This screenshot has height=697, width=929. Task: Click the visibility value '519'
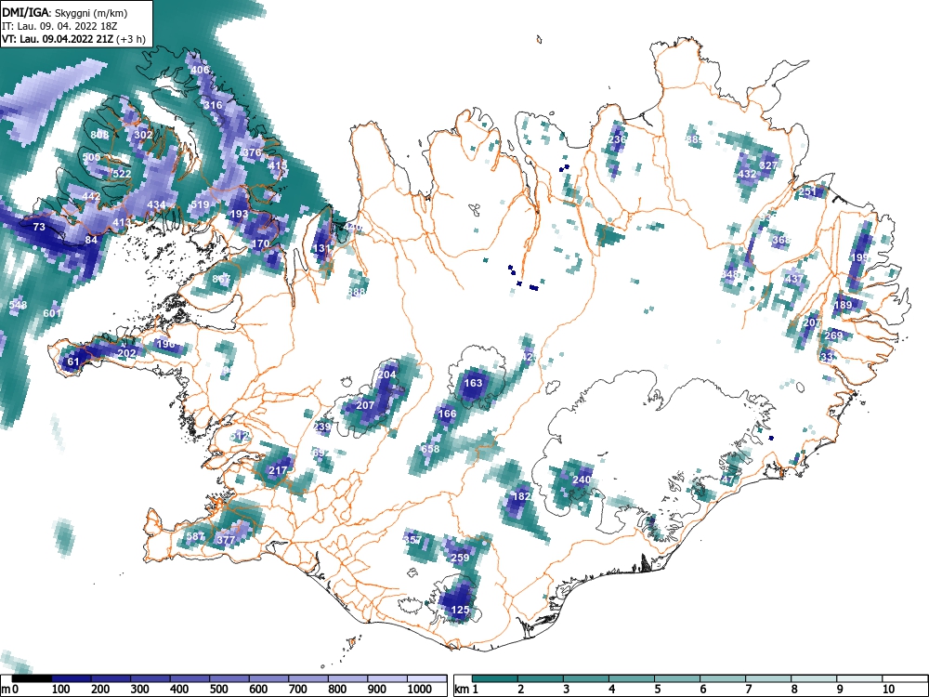pos(200,204)
